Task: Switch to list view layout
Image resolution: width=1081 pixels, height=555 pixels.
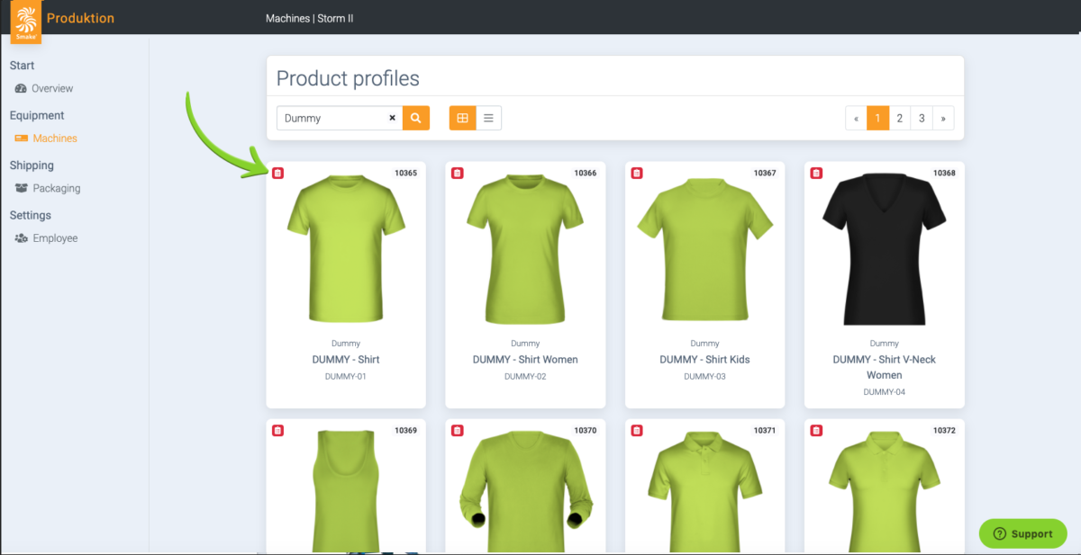Action: coord(487,117)
